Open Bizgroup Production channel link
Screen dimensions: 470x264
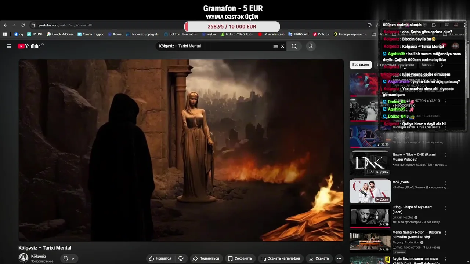point(406,242)
